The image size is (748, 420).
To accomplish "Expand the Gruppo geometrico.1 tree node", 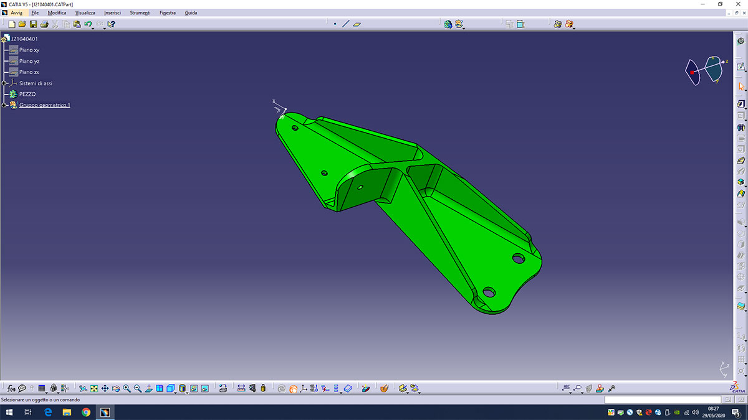I will pos(4,105).
